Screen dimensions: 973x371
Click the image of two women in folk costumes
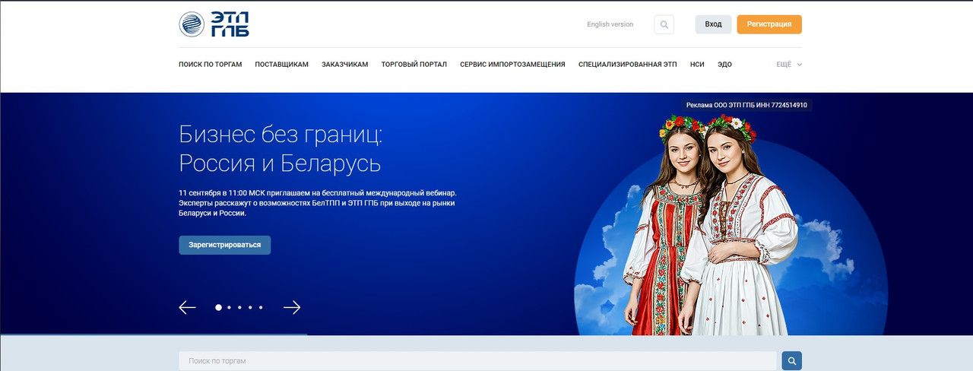pyautogui.click(x=712, y=224)
